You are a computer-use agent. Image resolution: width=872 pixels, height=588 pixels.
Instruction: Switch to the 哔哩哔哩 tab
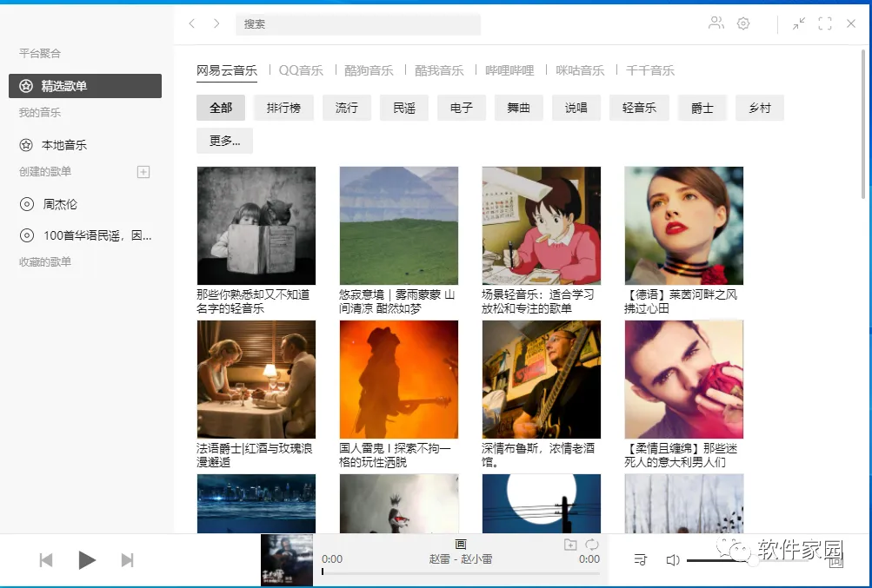pos(509,70)
